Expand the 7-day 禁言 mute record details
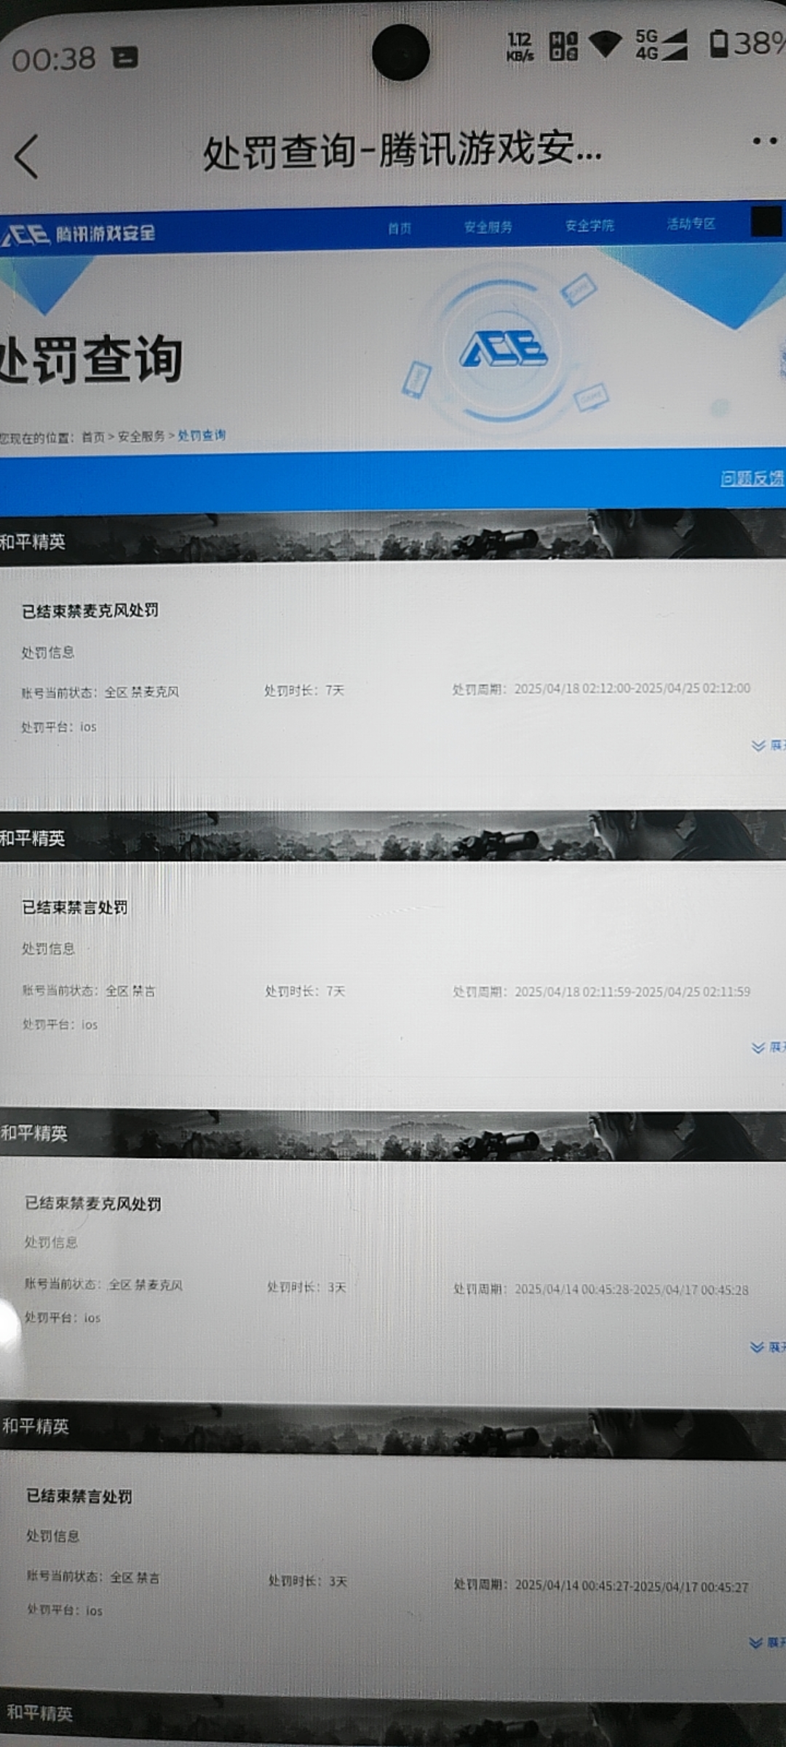Viewport: 786px width, 1747px height. click(767, 1047)
